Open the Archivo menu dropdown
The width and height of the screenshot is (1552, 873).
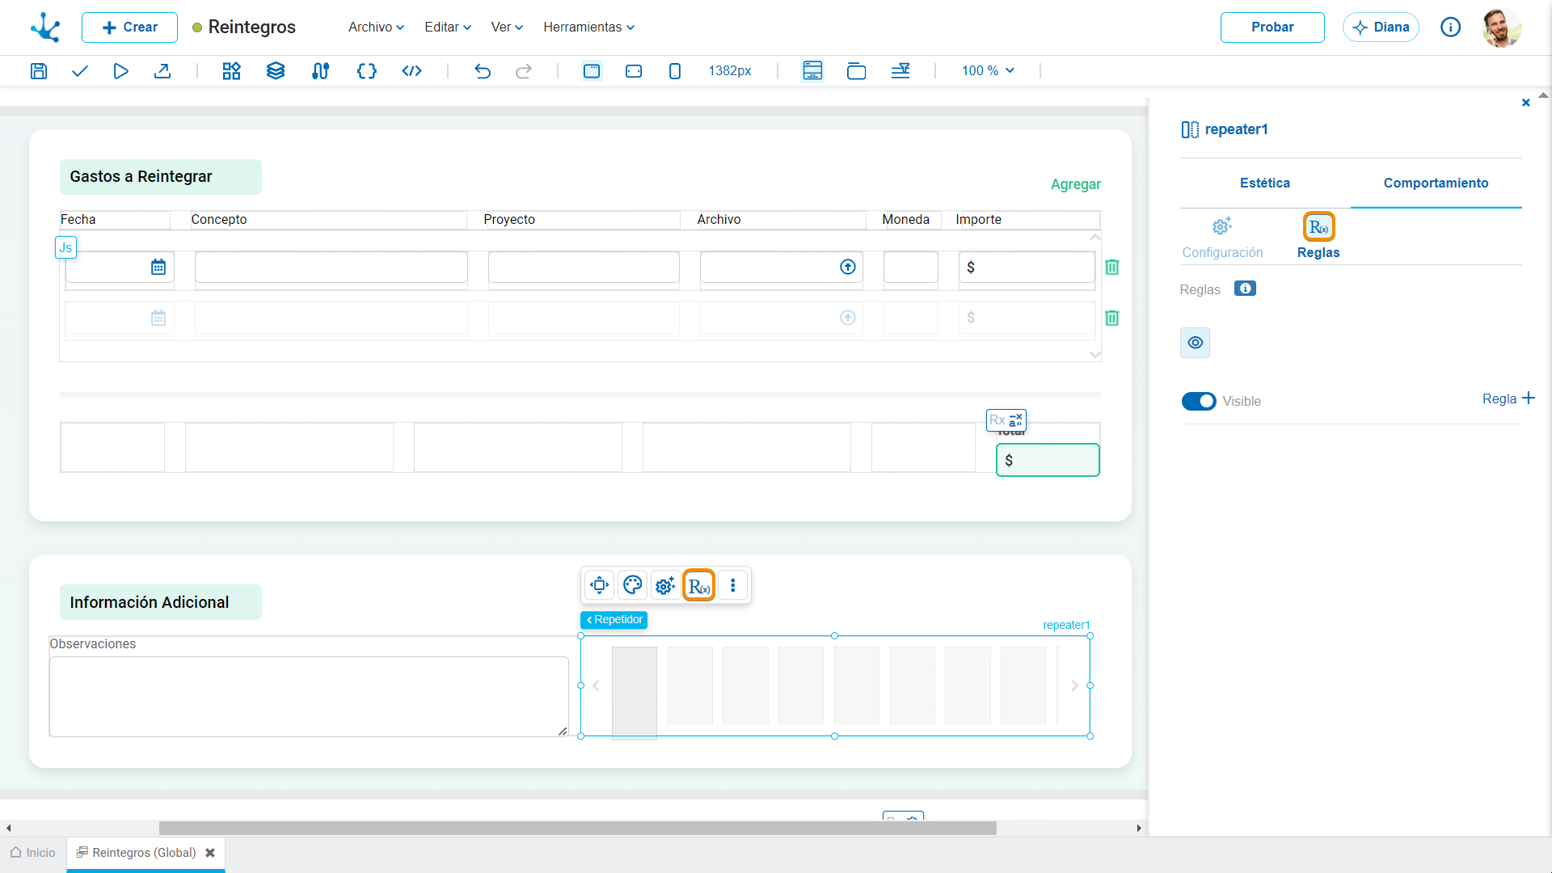point(376,27)
